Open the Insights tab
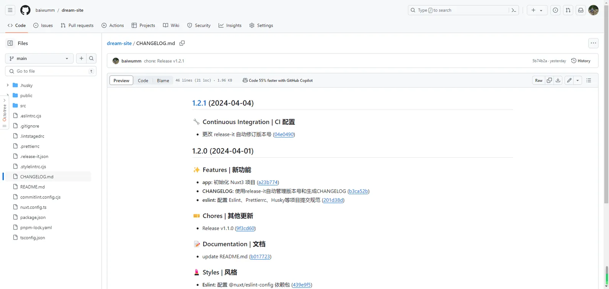Viewport: 609px width, 289px height. click(x=230, y=26)
